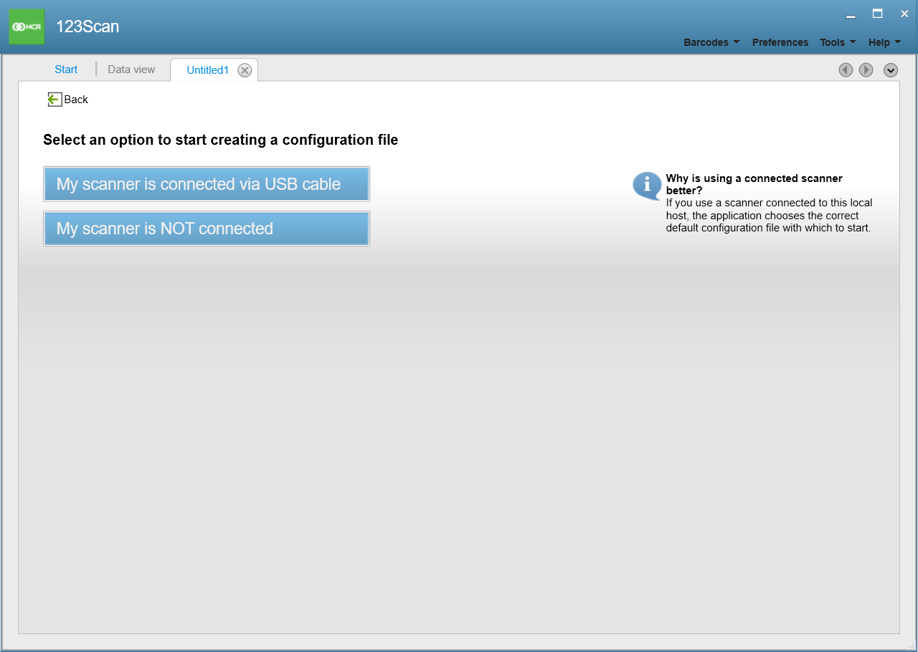Click the window resize grip in the corner

pos(912,646)
